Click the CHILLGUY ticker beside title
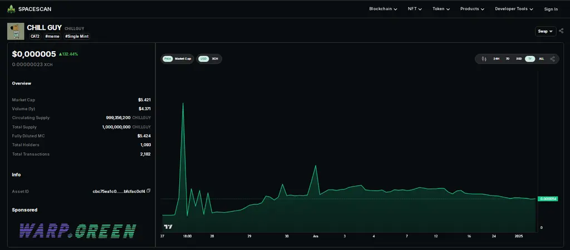 point(75,28)
